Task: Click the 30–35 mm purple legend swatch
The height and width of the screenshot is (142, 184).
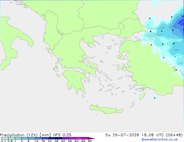Action: click(x=65, y=138)
